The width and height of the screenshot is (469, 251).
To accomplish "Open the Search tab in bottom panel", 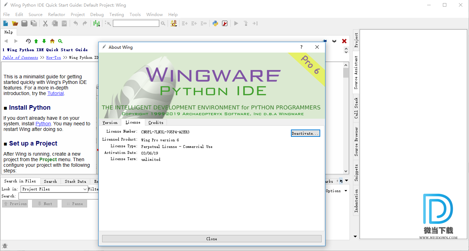I will coord(50,181).
